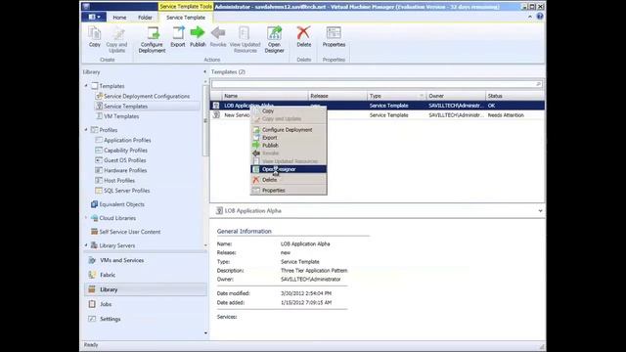The image size is (626, 352).
Task: Switch to the Library workspace
Action: [x=146, y=289]
